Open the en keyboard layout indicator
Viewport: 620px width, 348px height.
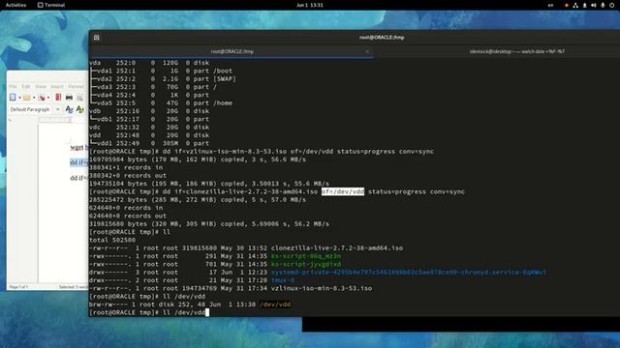[550, 5]
